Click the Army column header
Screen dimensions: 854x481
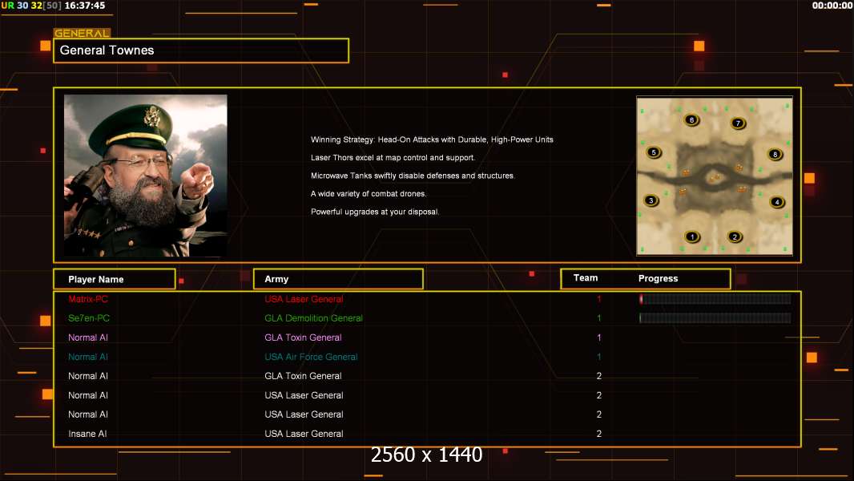(338, 279)
